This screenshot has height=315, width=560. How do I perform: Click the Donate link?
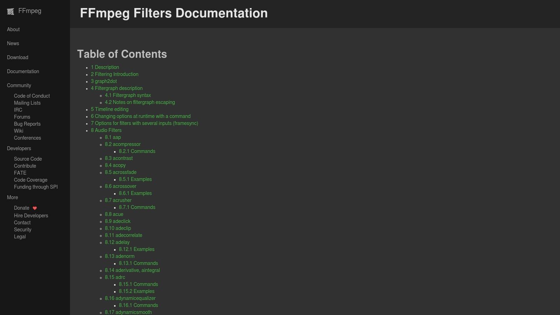pos(22,208)
